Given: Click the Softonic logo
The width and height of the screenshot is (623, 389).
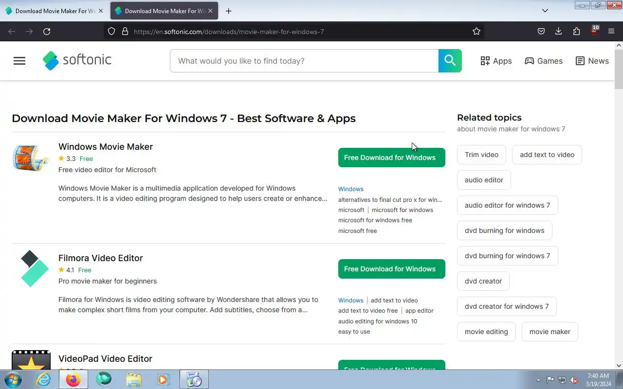Looking at the screenshot, I should point(77,60).
